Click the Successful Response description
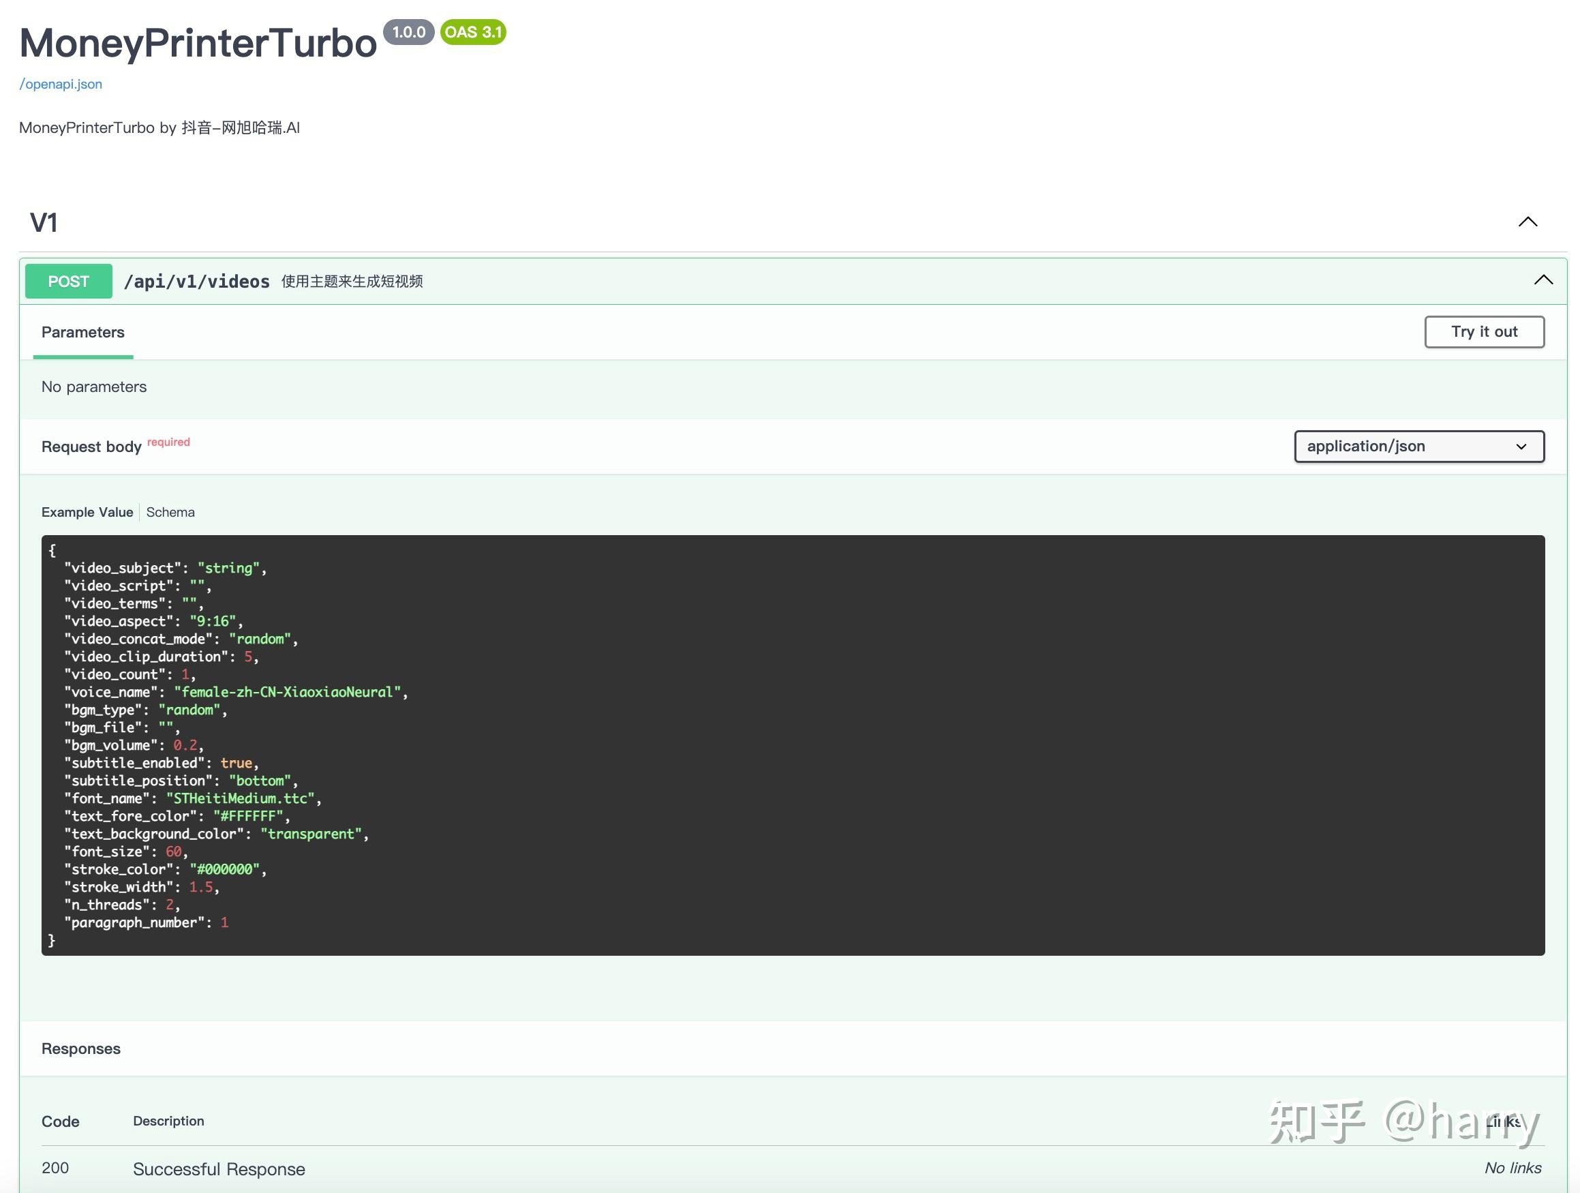Image resolution: width=1580 pixels, height=1193 pixels. (219, 1169)
